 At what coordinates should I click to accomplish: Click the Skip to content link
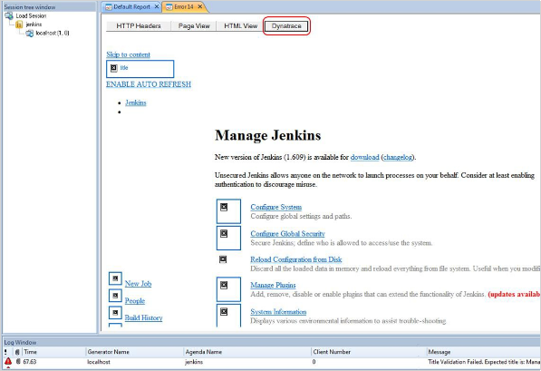128,54
